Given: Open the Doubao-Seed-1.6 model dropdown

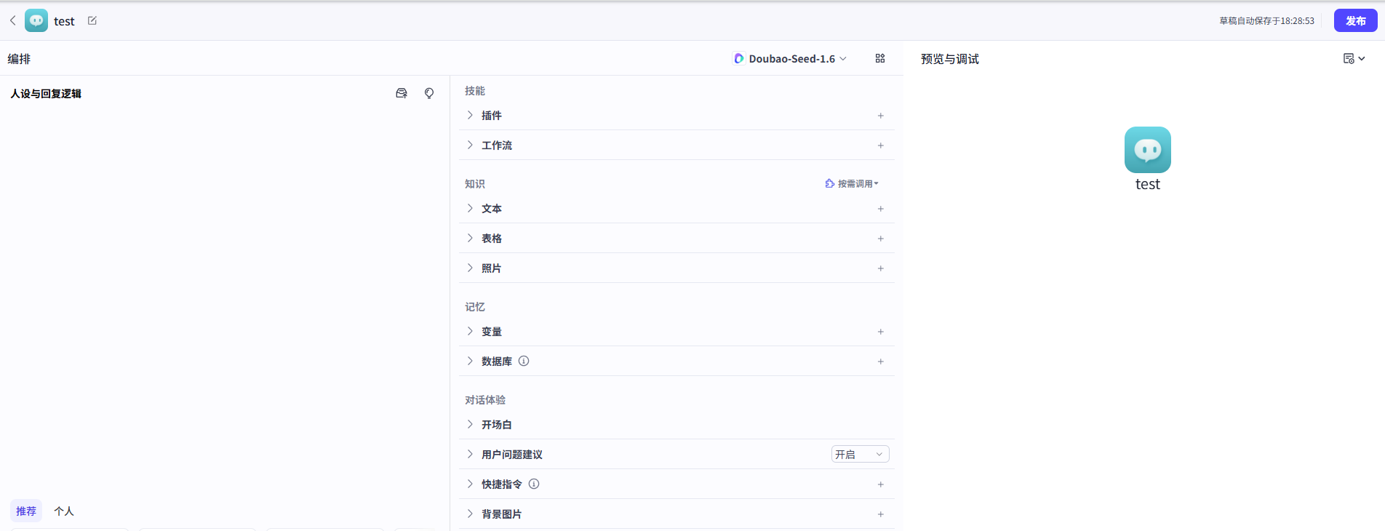Looking at the screenshot, I should pos(791,58).
